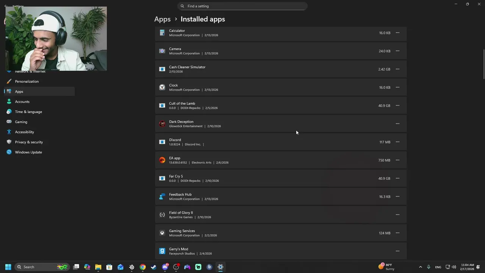The width and height of the screenshot is (485, 273).
Task: Click the Installed apps heading
Action: click(203, 19)
